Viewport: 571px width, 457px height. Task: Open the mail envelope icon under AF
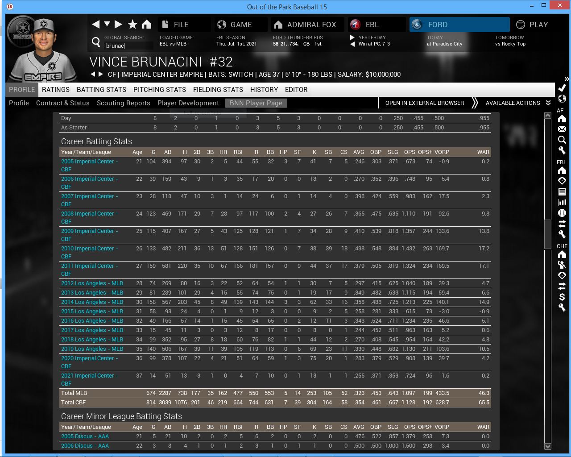(562, 129)
